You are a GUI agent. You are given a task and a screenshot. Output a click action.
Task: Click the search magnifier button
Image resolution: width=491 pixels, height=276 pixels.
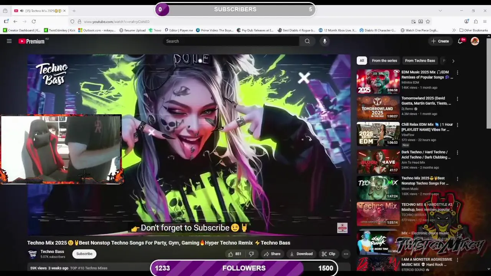(x=307, y=41)
